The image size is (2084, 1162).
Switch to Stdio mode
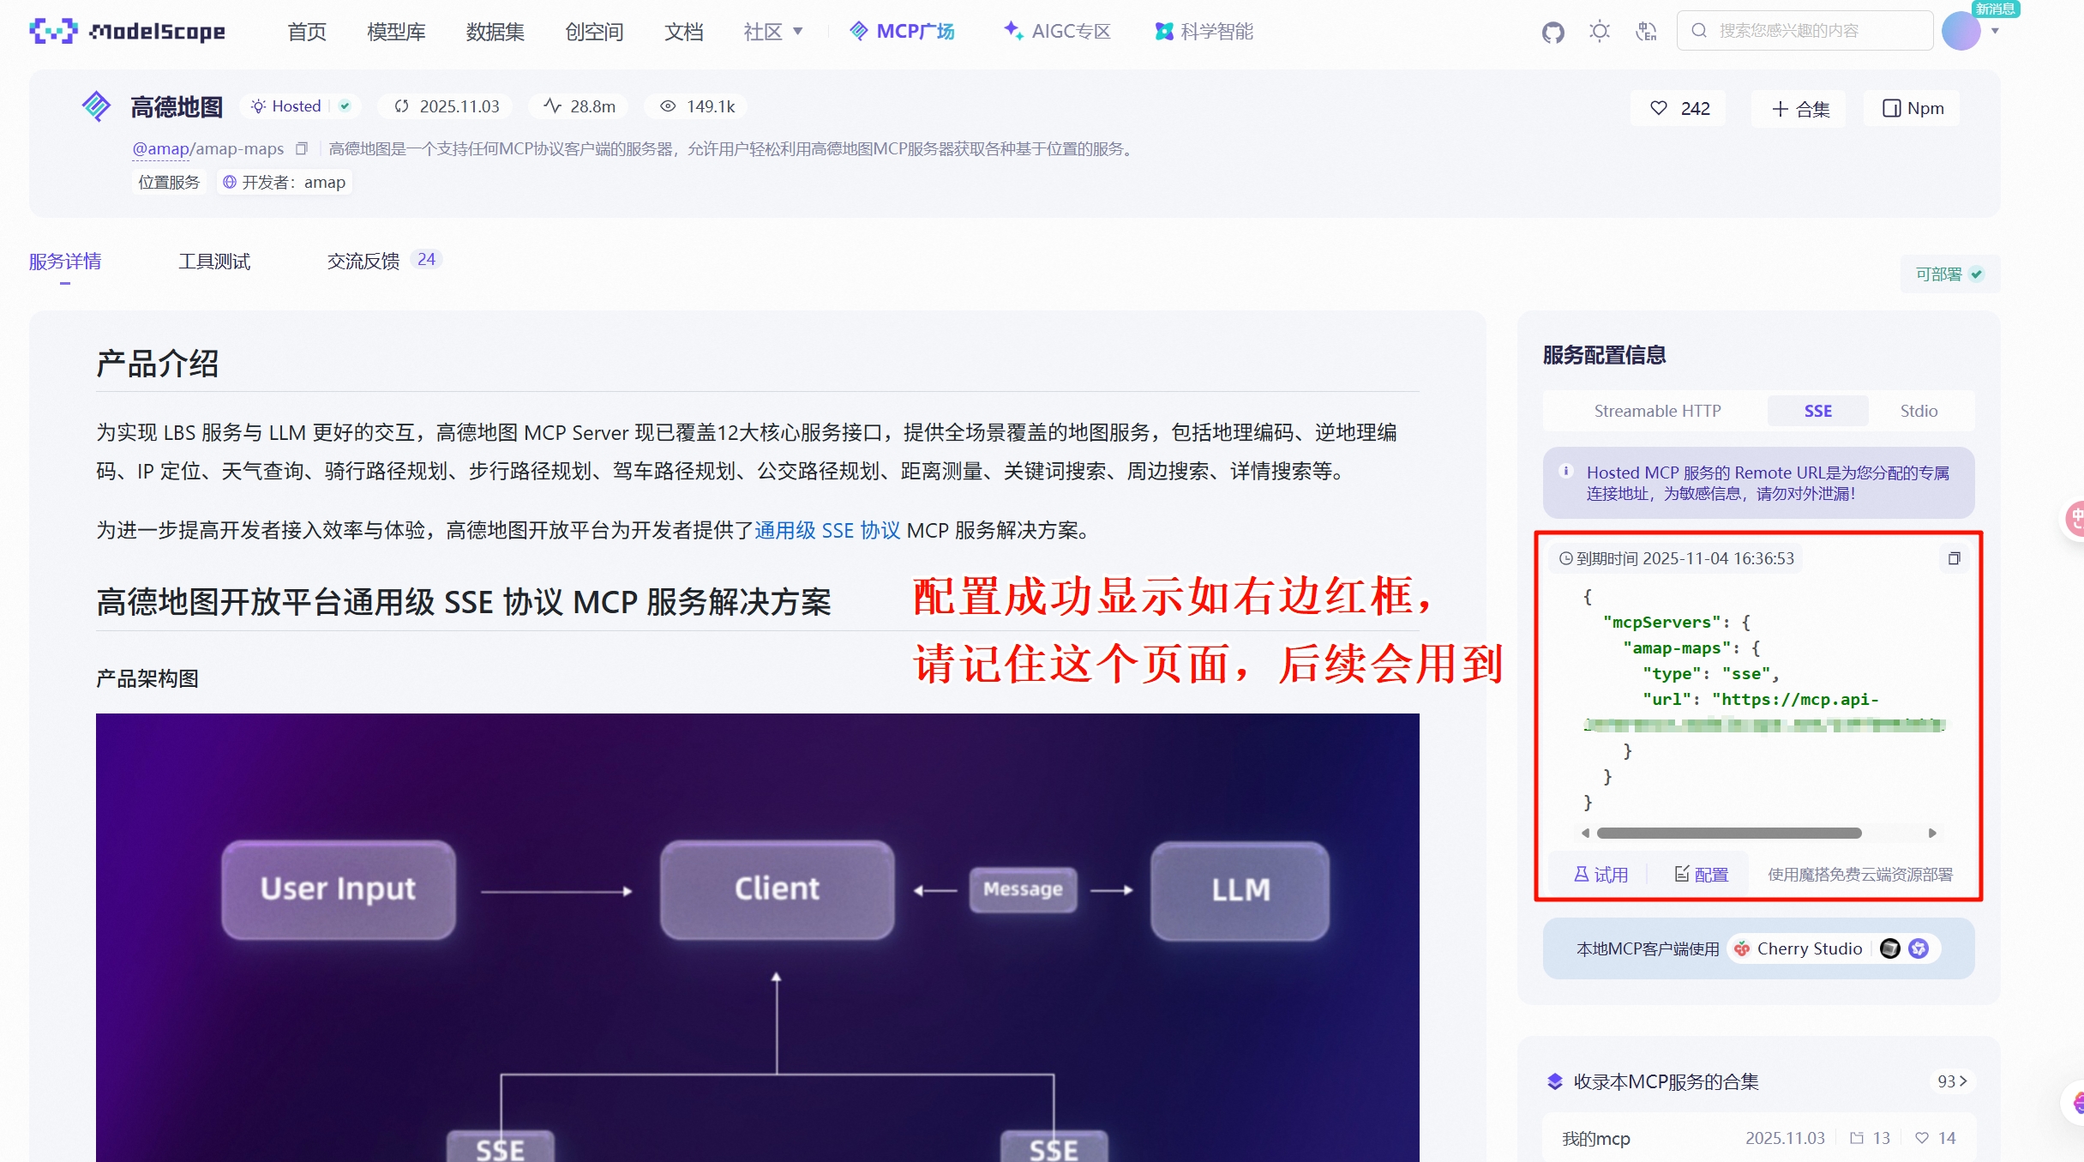(x=1918, y=411)
